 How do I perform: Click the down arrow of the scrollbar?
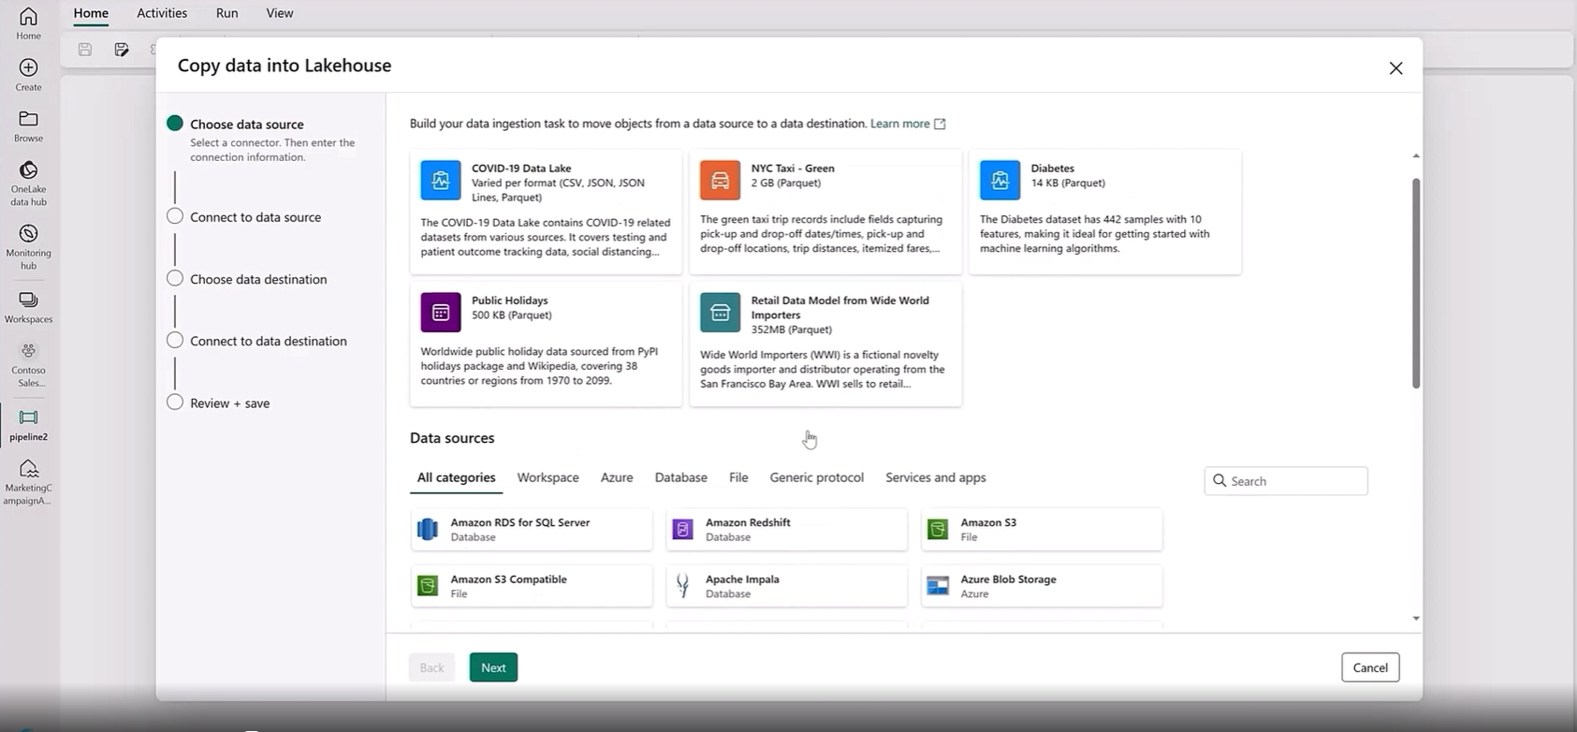tap(1415, 619)
